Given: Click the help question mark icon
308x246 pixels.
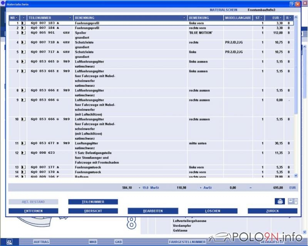Looking at the screenshot, I should point(292,3).
